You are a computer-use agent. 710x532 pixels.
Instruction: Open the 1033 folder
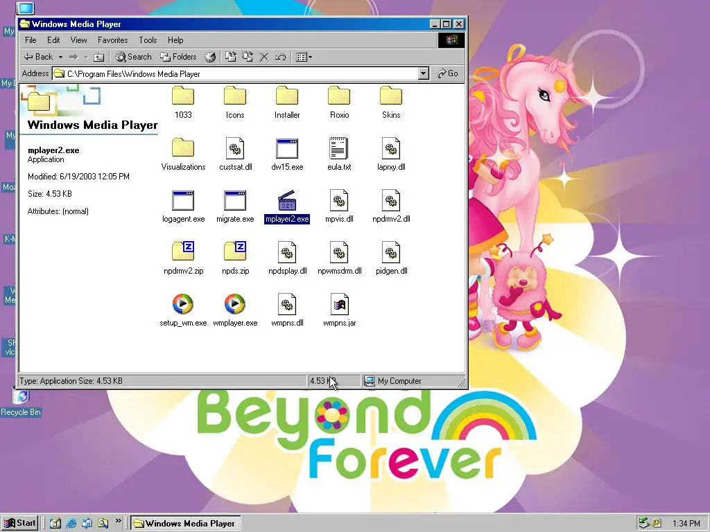183,103
